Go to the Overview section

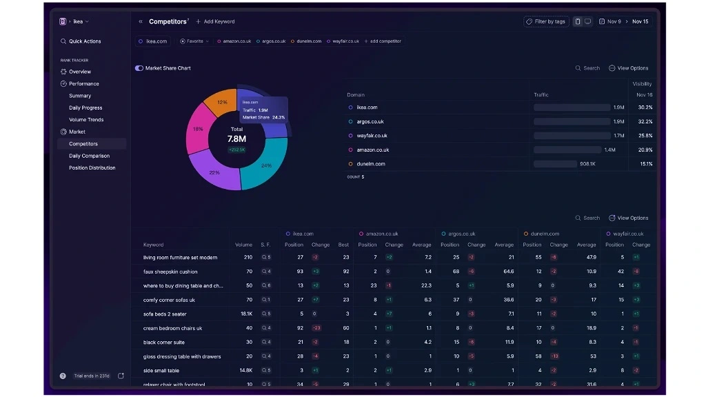tap(80, 72)
